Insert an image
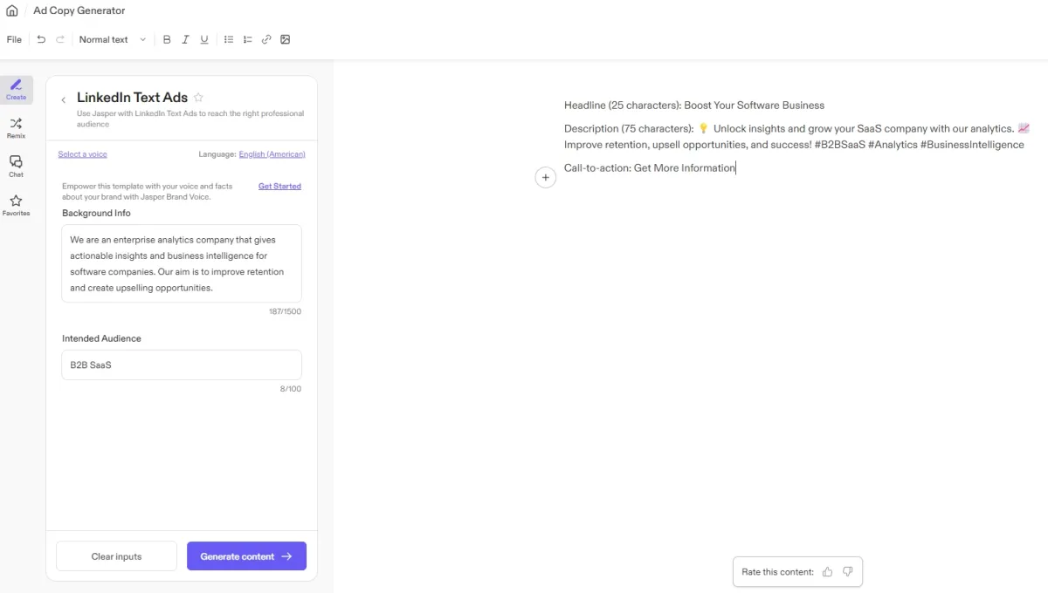Screen dimensions: 1048x593 (285, 39)
